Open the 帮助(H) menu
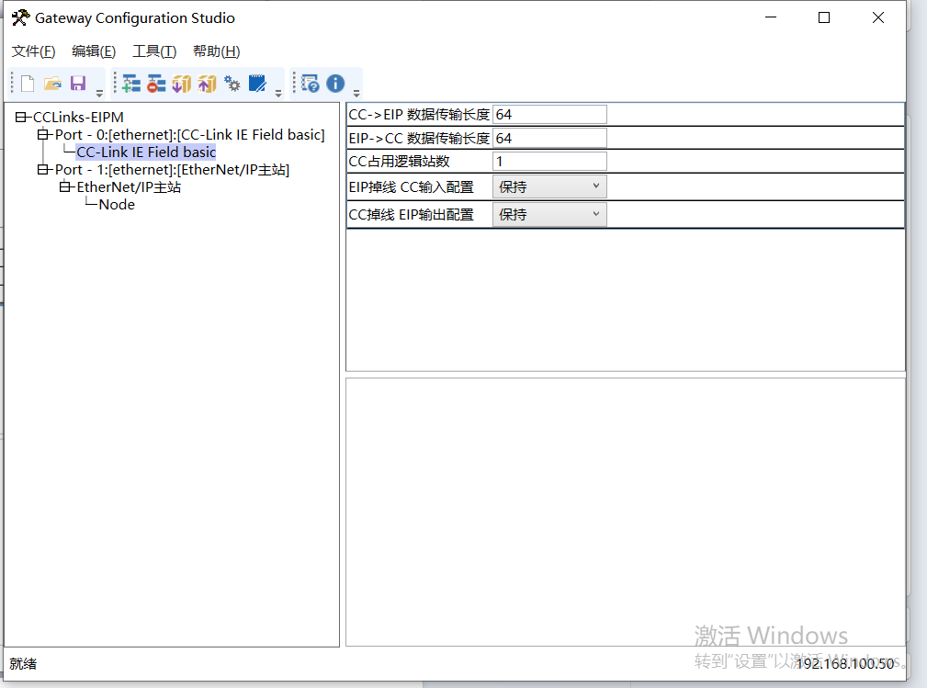This screenshot has height=688, width=927. pyautogui.click(x=217, y=51)
